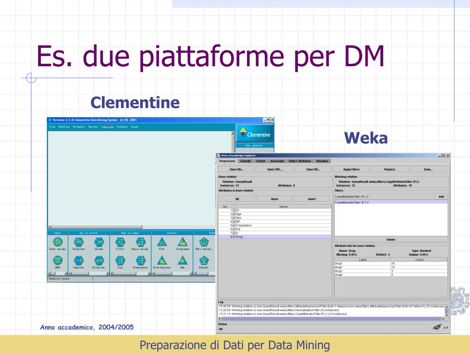Open the Supernodo menu in Clementine
The width and height of the screenshot is (470, 353).
pyautogui.click(x=107, y=127)
